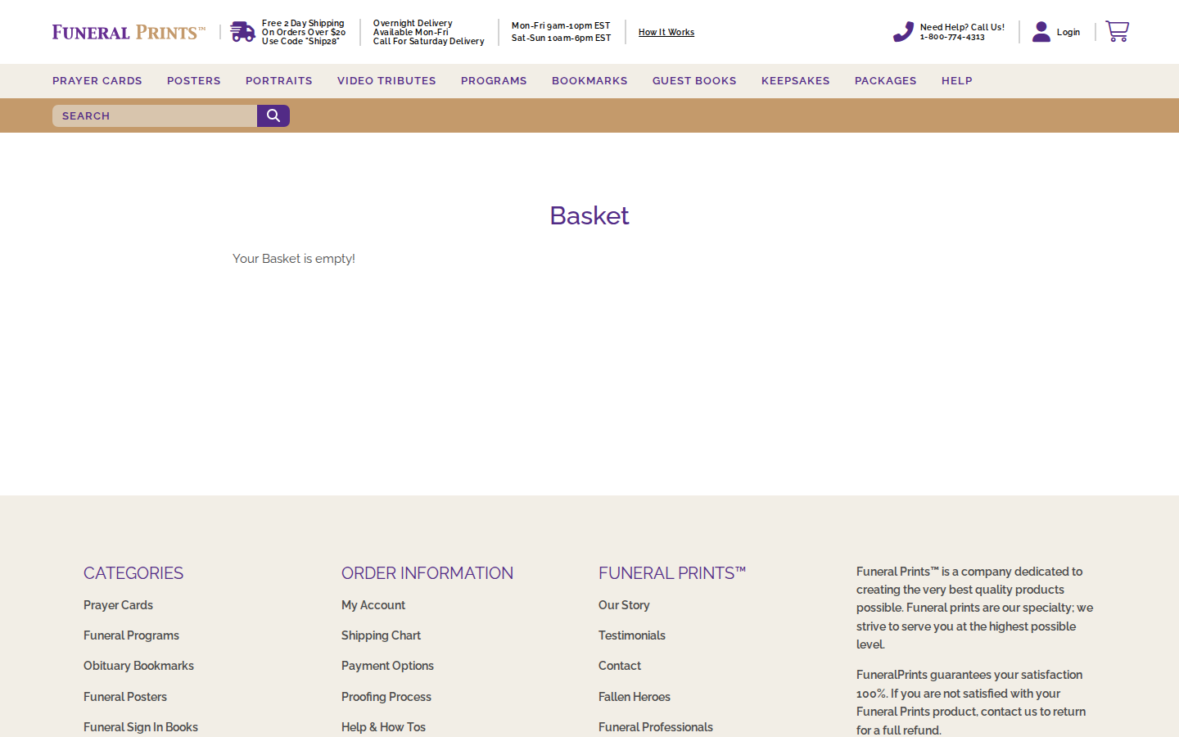Screen dimensions: 1179x737
Task: Open the Prayer Cards menu
Action: point(97,81)
